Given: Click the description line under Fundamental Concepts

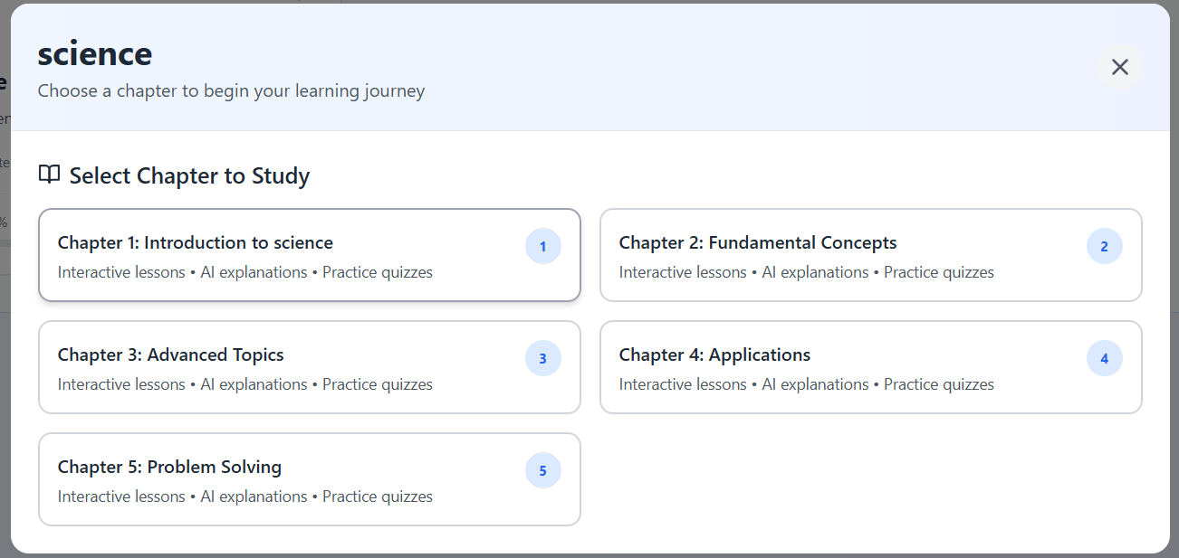Looking at the screenshot, I should (x=807, y=272).
